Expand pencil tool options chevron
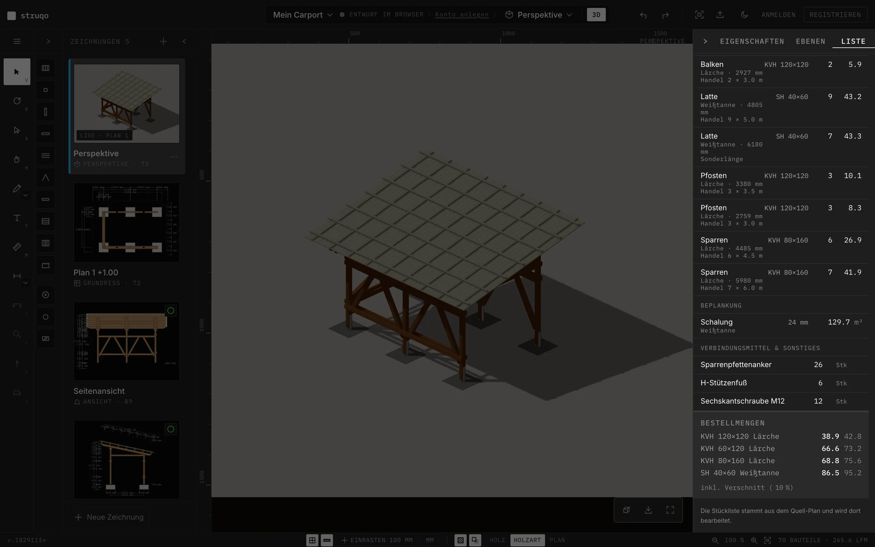 click(x=26, y=195)
